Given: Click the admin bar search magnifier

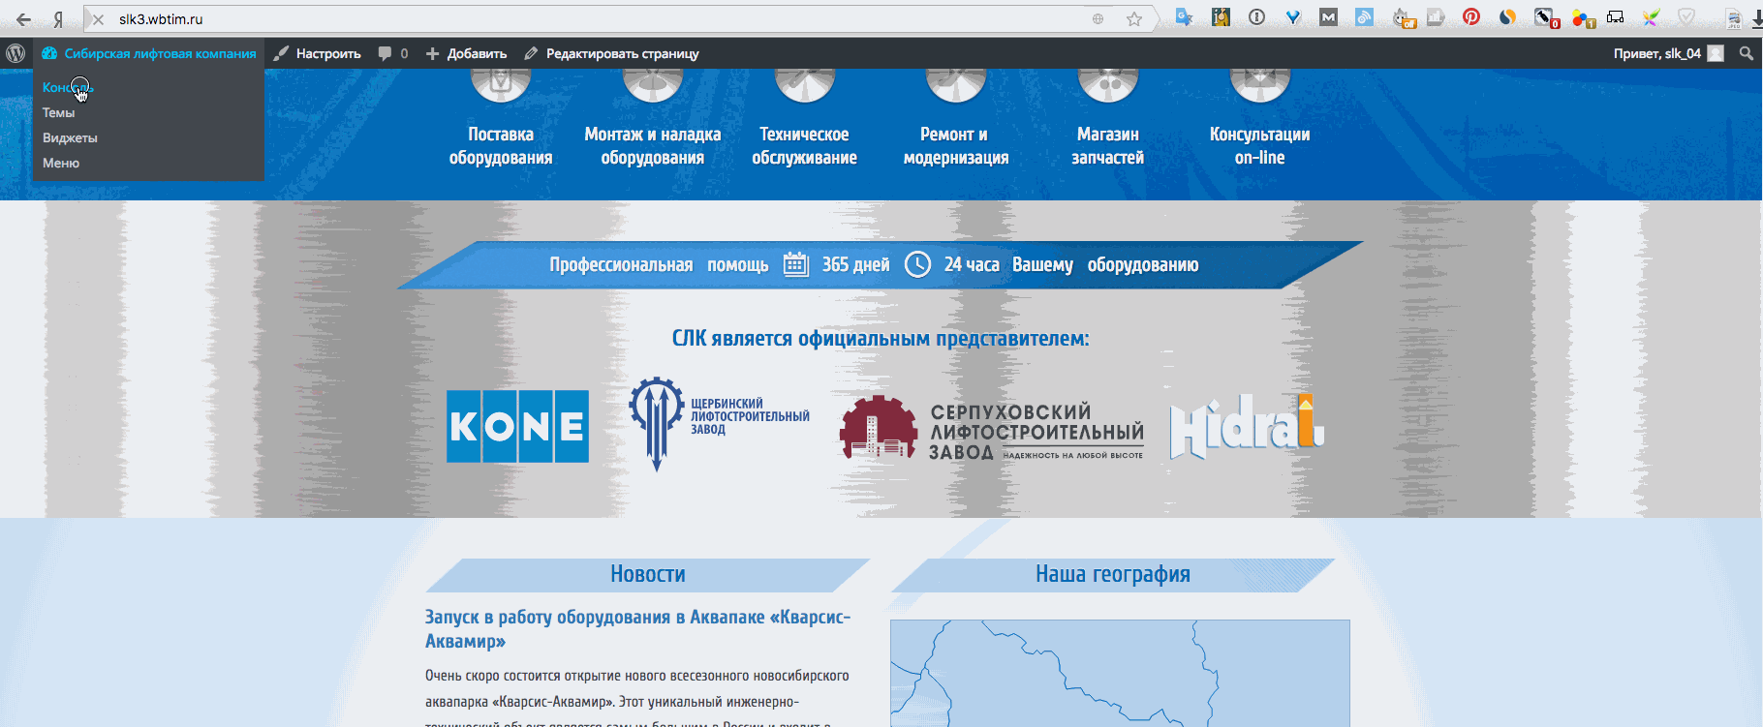Looking at the screenshot, I should pos(1747,53).
